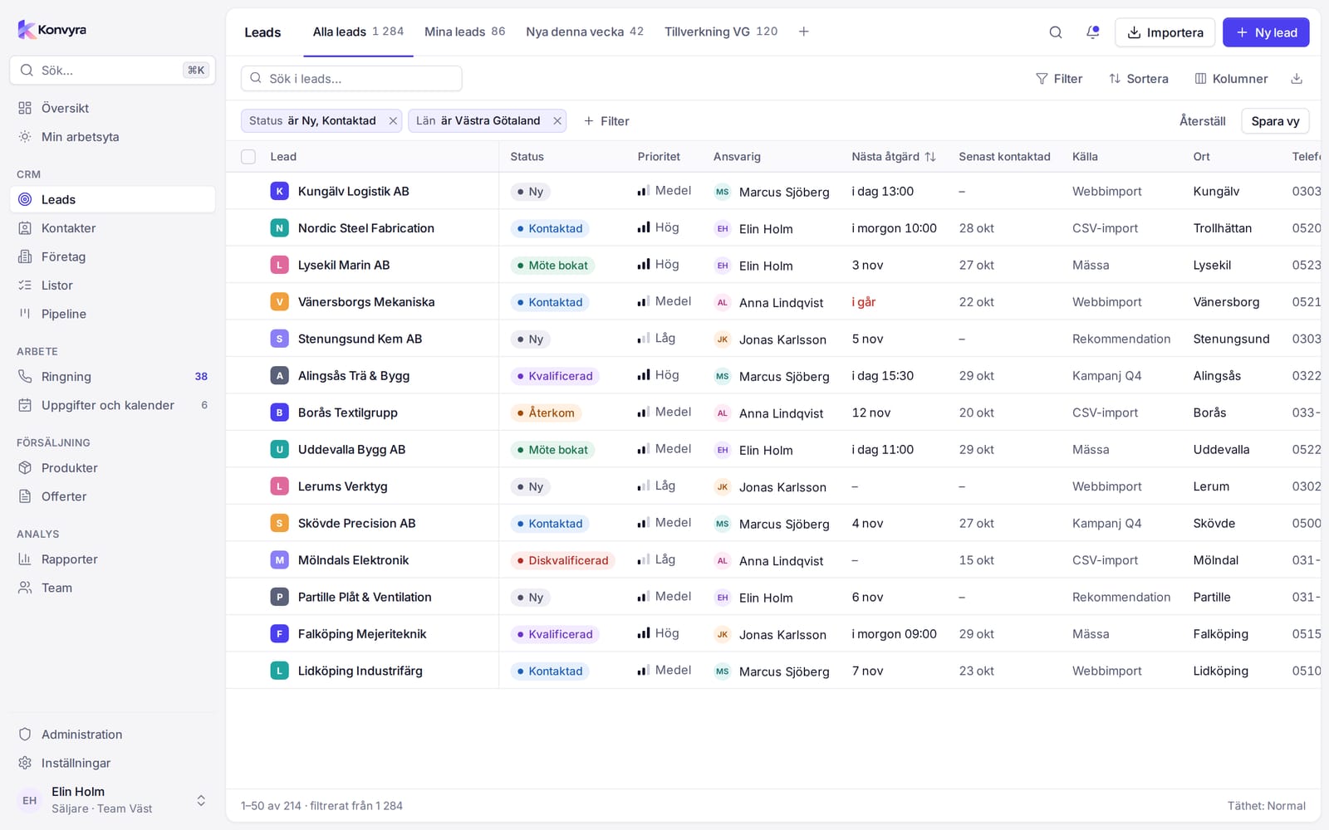Image resolution: width=1329 pixels, height=830 pixels.
Task: Remove the Län Västra Götaland filter chip
Action: click(557, 121)
